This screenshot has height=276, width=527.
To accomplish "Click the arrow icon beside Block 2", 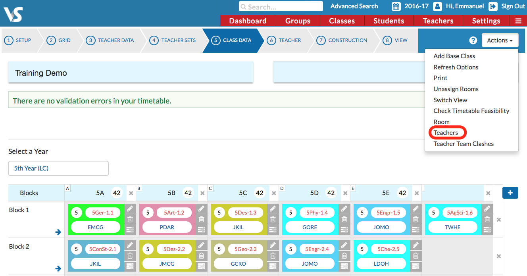I will (58, 268).
